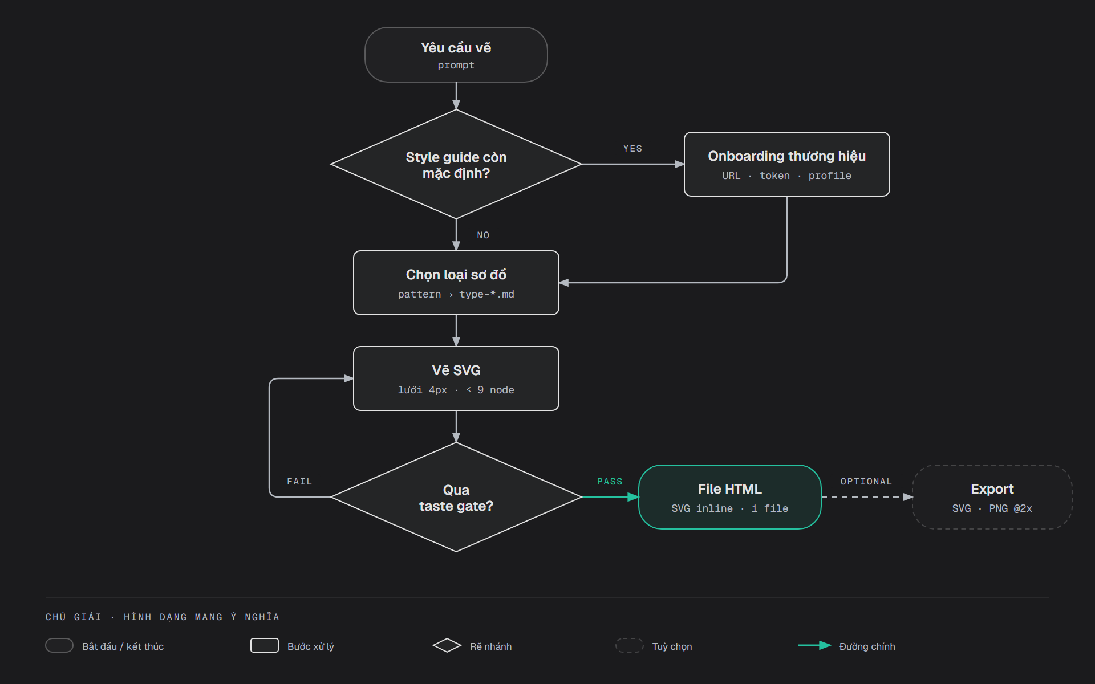1095x684 pixels.
Task: Click the 'prompt' subtitle text
Action: point(456,66)
